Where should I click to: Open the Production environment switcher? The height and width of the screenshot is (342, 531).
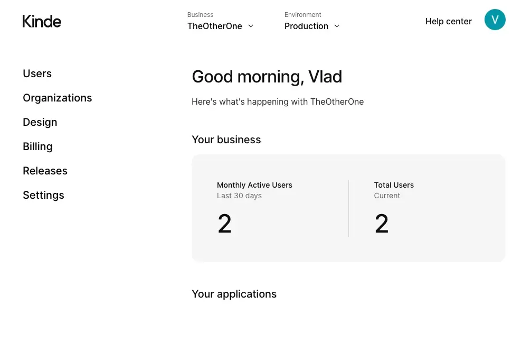click(306, 26)
